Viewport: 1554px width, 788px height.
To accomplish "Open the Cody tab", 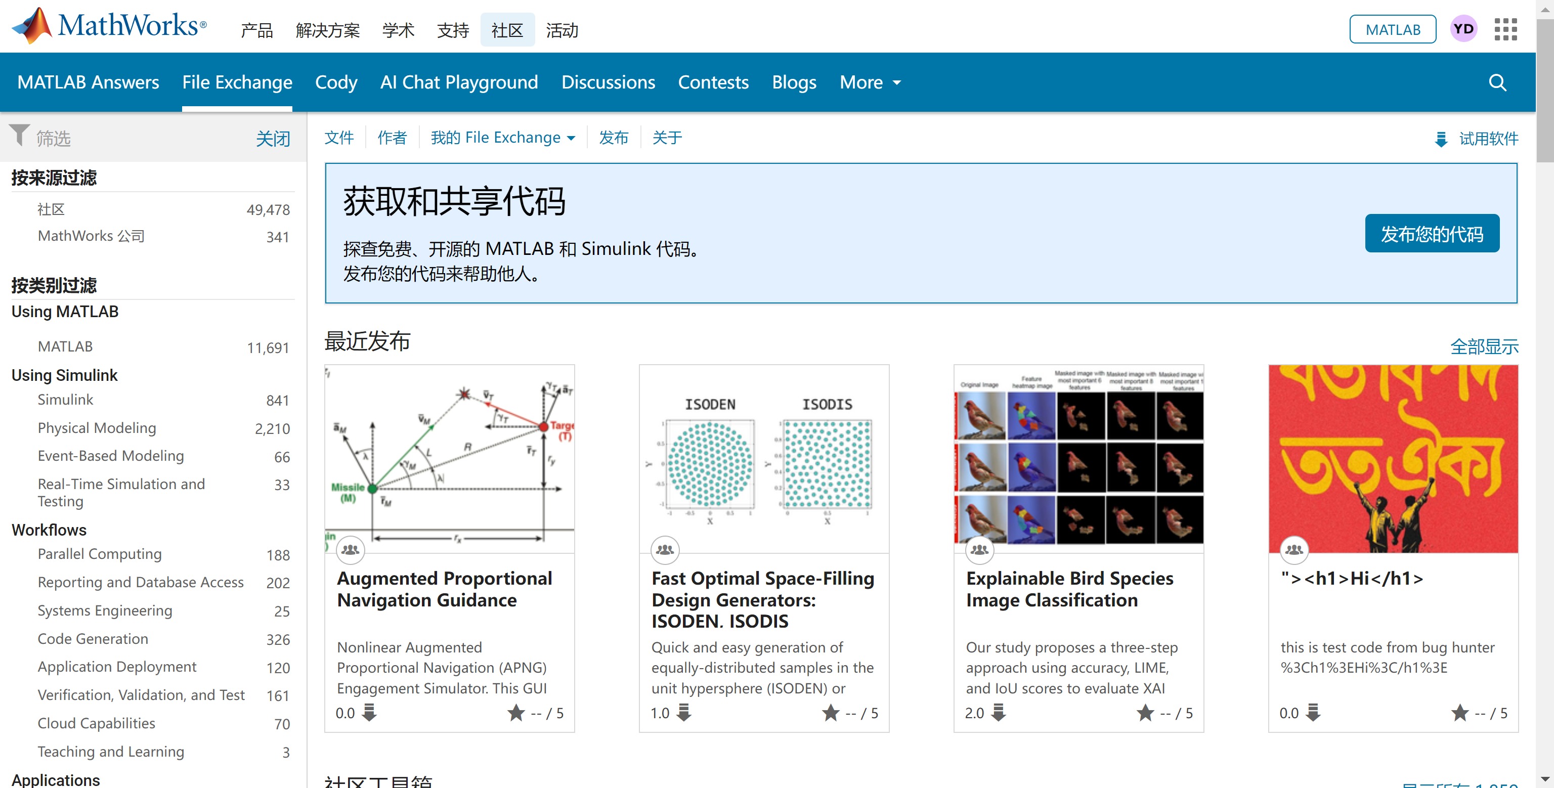I will (336, 82).
